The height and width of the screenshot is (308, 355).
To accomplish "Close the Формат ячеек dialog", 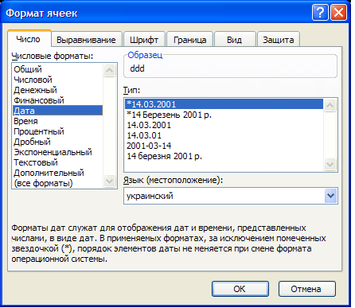I will point(338,13).
